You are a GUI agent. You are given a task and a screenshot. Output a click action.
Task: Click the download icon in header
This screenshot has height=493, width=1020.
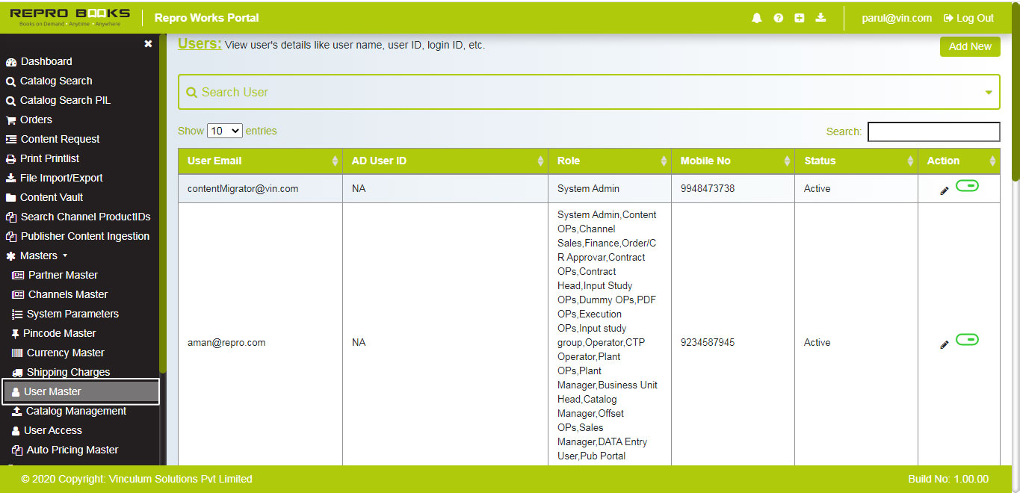820,18
